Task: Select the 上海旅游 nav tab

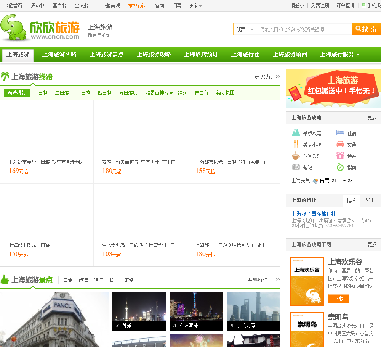Action: 18,55
